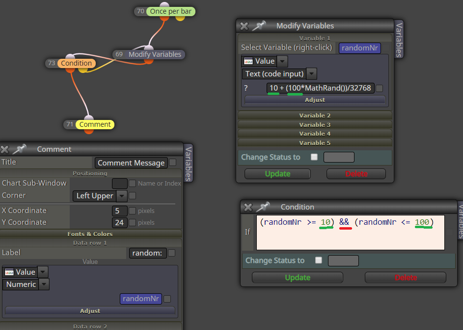Toggle checkbox beside Corner dropdown
The height and width of the screenshot is (330, 463).
(132, 195)
